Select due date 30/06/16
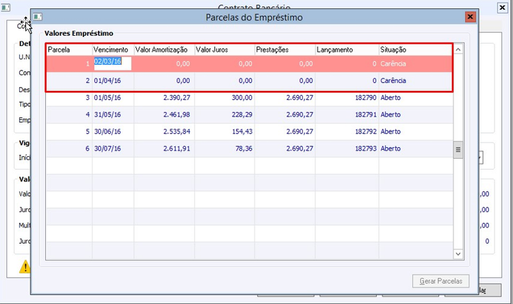This screenshot has width=513, height=304. coord(107,131)
